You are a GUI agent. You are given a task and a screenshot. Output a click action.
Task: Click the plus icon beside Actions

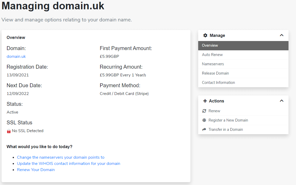(x=205, y=101)
